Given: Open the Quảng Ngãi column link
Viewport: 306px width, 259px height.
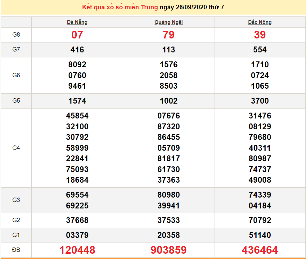Looking at the screenshot, I should [x=168, y=22].
